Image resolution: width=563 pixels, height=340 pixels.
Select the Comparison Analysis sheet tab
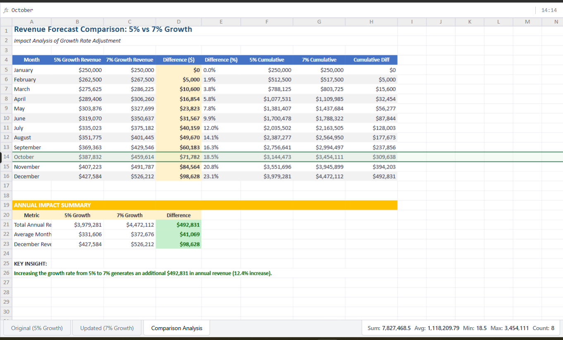177,328
